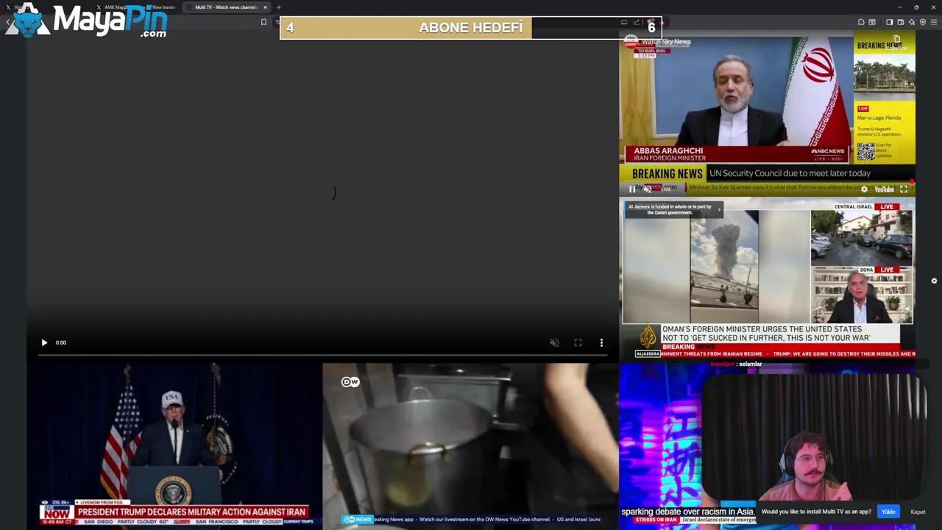Unmute the main video player
The height and width of the screenshot is (530, 942).
[x=554, y=342]
